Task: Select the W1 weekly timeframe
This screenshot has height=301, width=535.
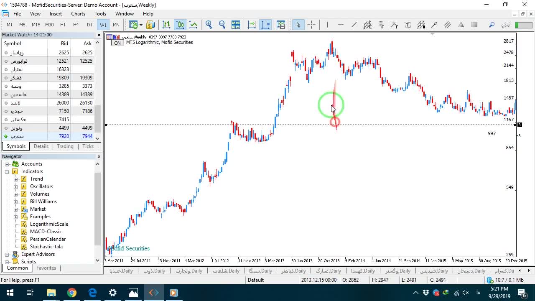Action: pyautogui.click(x=103, y=25)
